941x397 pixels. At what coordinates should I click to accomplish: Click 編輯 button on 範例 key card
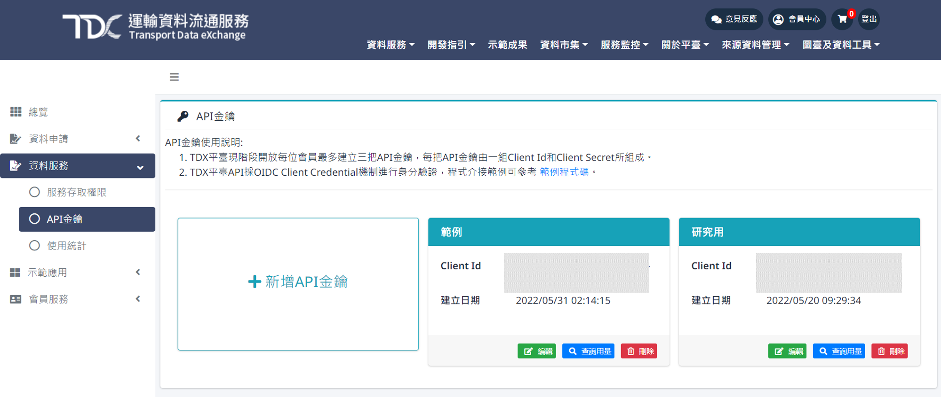pos(536,351)
